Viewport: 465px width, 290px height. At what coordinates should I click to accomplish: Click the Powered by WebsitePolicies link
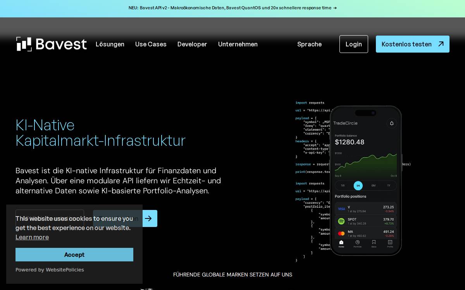[50, 270]
